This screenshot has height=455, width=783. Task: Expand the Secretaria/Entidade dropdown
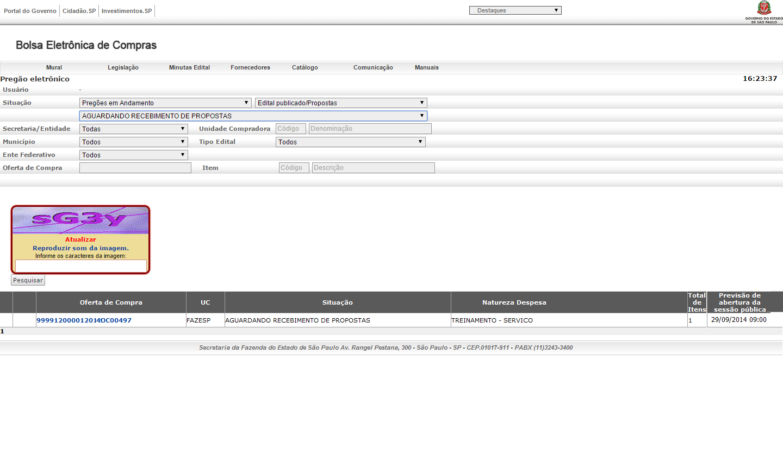tap(134, 129)
